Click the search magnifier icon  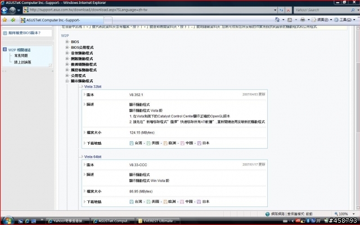[x=353, y=10]
